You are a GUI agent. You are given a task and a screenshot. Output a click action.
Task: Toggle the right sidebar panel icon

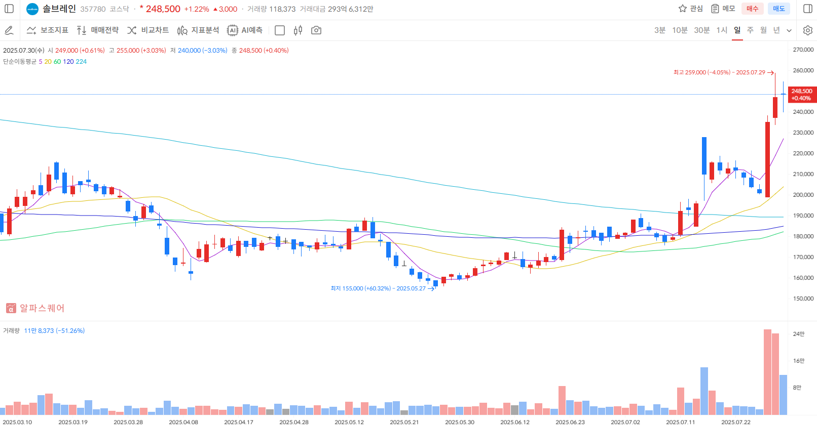[x=808, y=9]
